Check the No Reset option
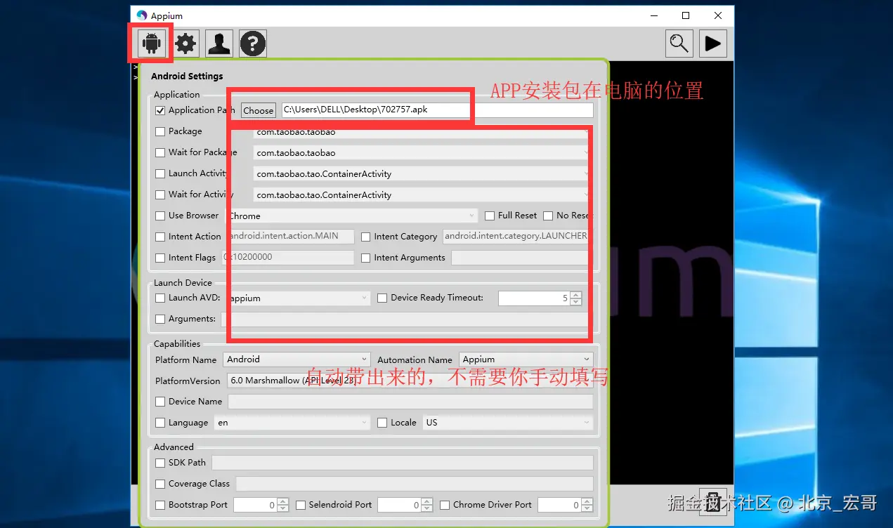Image resolution: width=893 pixels, height=528 pixels. [x=548, y=216]
